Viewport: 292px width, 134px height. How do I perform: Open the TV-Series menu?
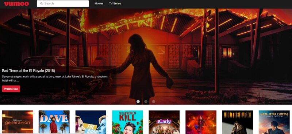(115, 4)
